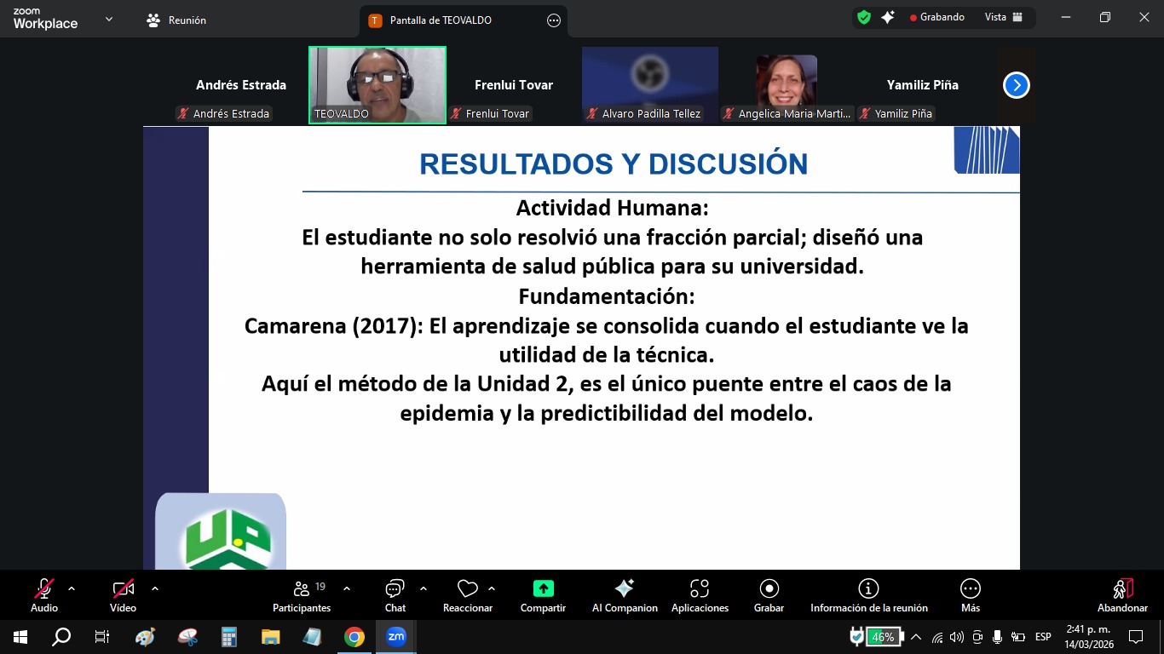Open the Aplicaciones apps icon

[x=700, y=589]
